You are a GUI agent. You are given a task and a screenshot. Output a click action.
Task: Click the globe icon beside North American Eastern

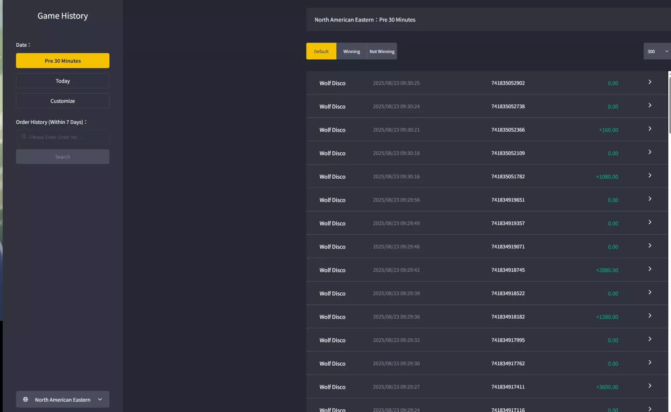click(x=26, y=399)
